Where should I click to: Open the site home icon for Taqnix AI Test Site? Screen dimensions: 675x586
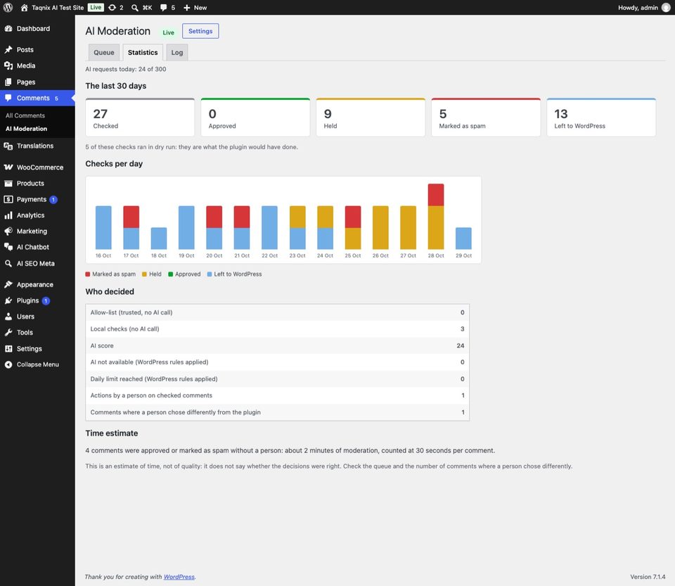coord(24,8)
